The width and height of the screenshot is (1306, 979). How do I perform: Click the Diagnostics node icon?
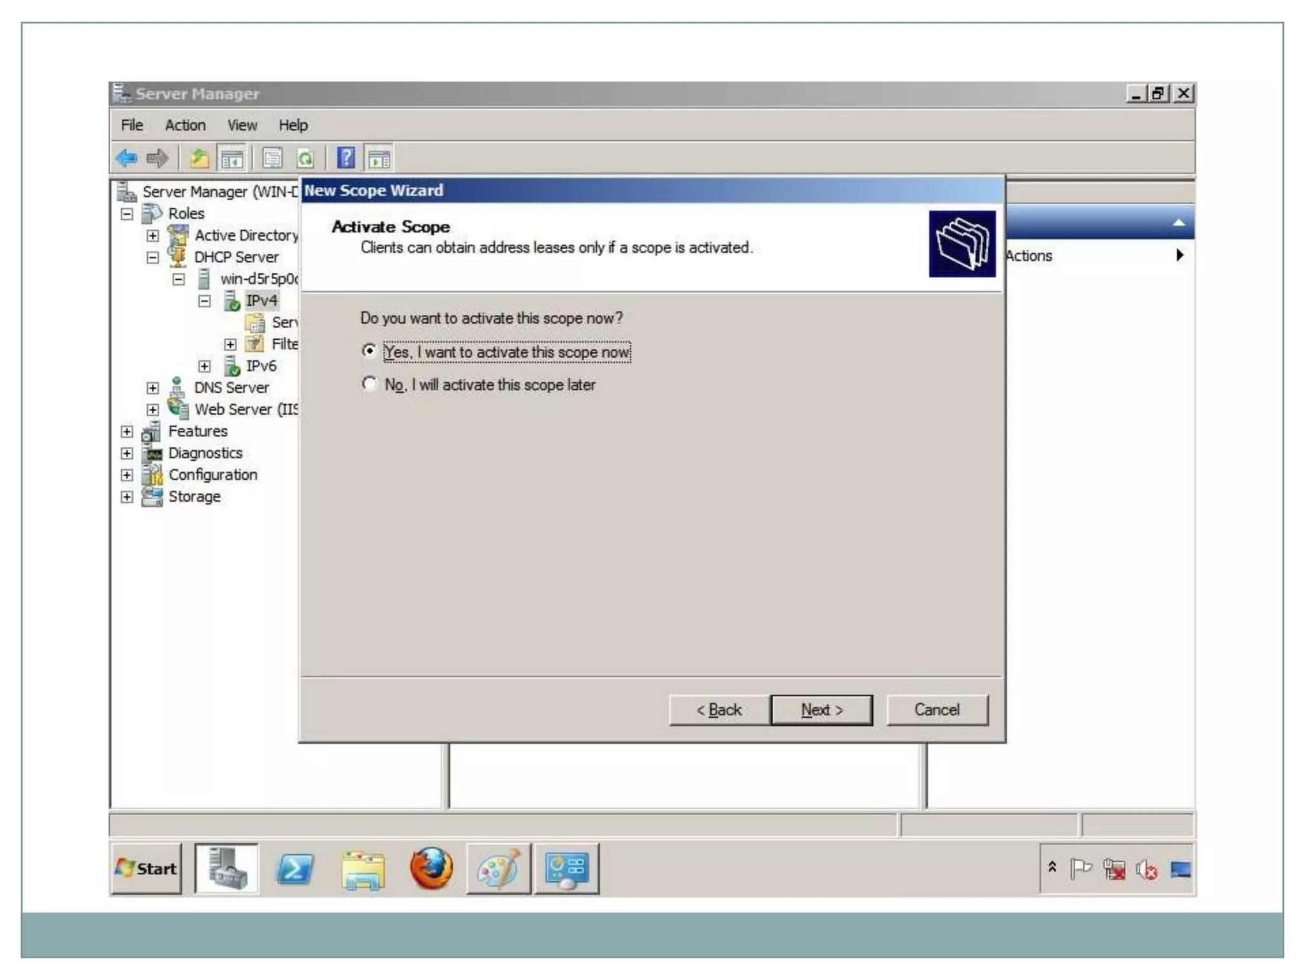[153, 454]
